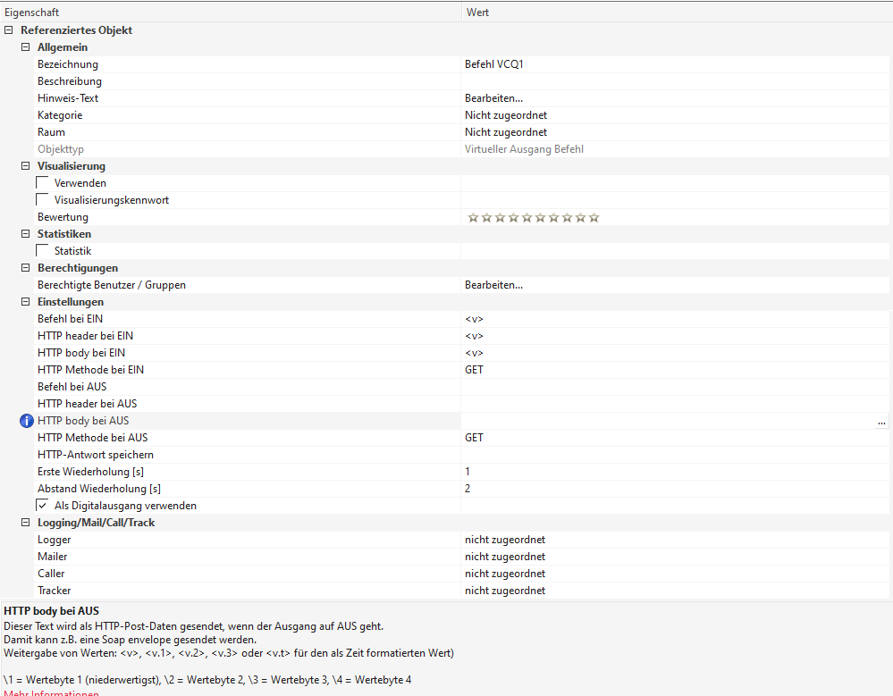Collapse the Logging/Mail/Call/Track section
Image resolution: width=893 pixels, height=696 pixels.
(25, 523)
